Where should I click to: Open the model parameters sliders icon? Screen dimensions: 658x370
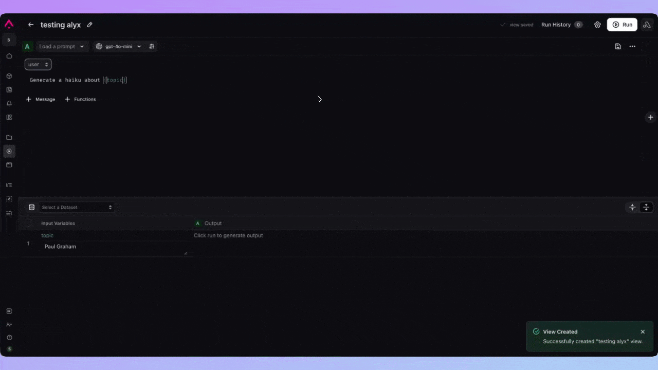coord(152,46)
